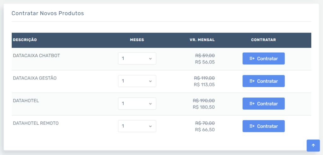Click the list-plus icon in DATACAIXA GESTÃO row
Image resolution: width=323 pixels, height=155 pixels.
[x=252, y=81]
